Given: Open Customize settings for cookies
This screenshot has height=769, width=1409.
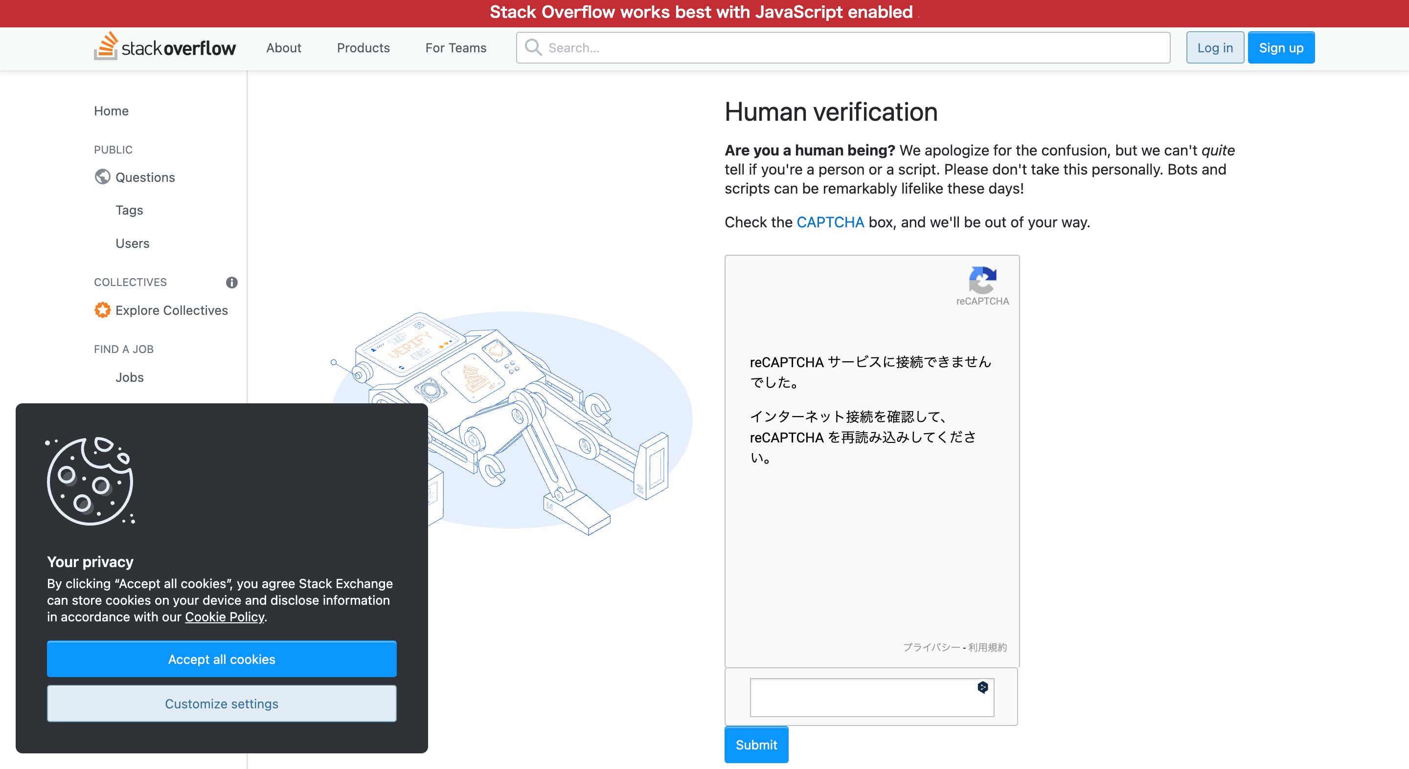Looking at the screenshot, I should click(x=222, y=703).
